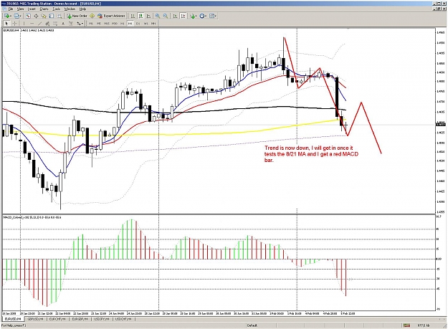Click the connection status indicator bars
This screenshot has height=329, width=448.
pyautogui.click(x=406, y=325)
